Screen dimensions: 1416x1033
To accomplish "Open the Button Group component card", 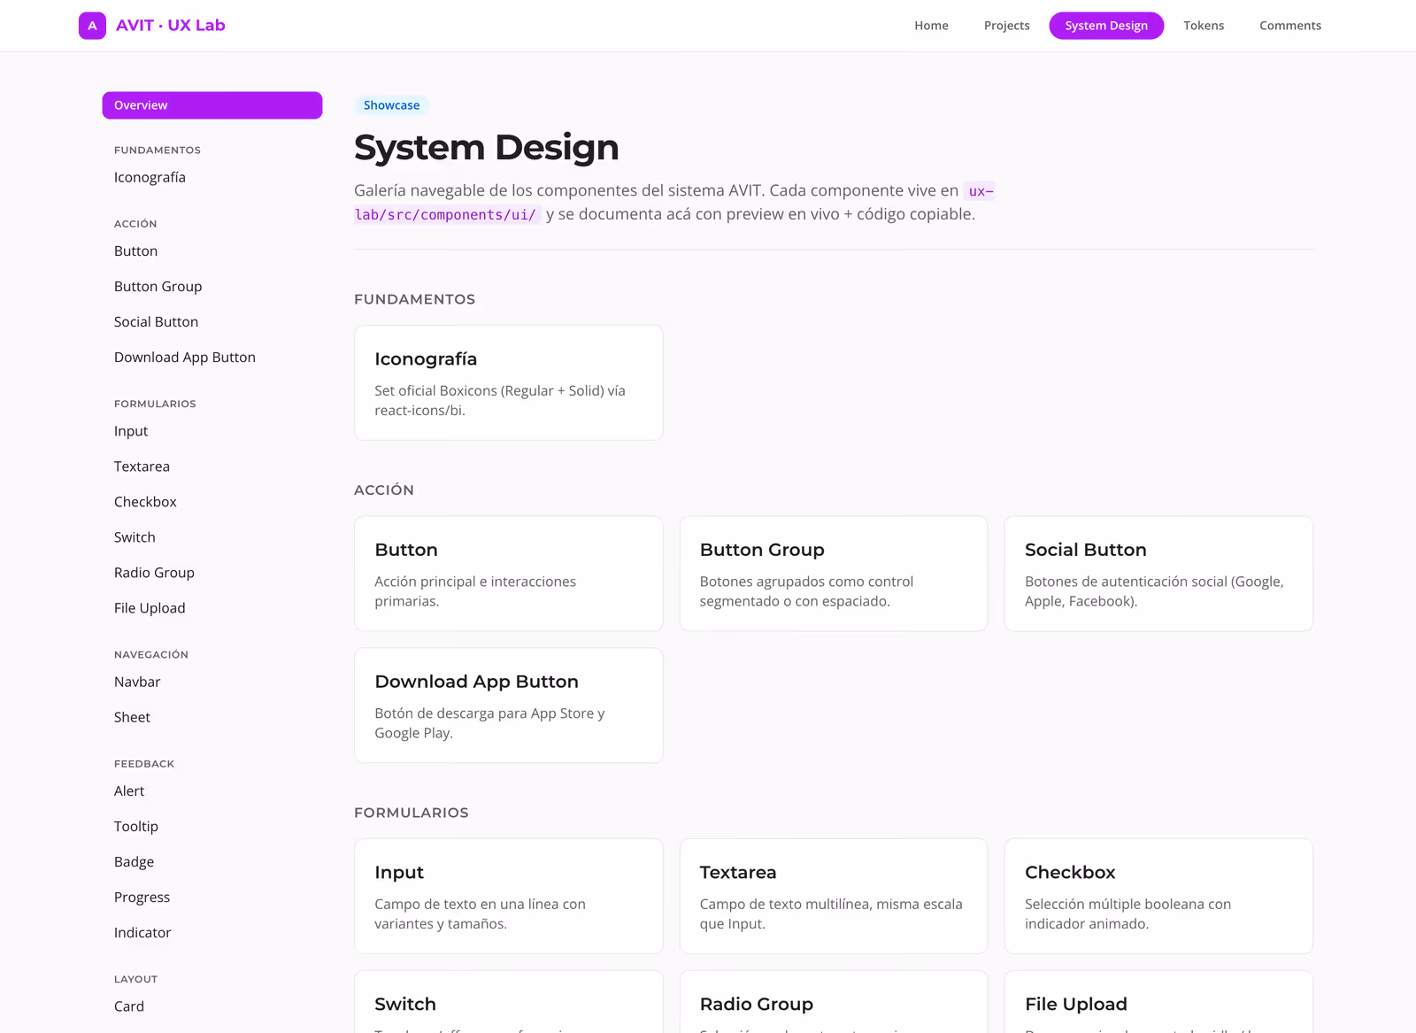I will (834, 574).
